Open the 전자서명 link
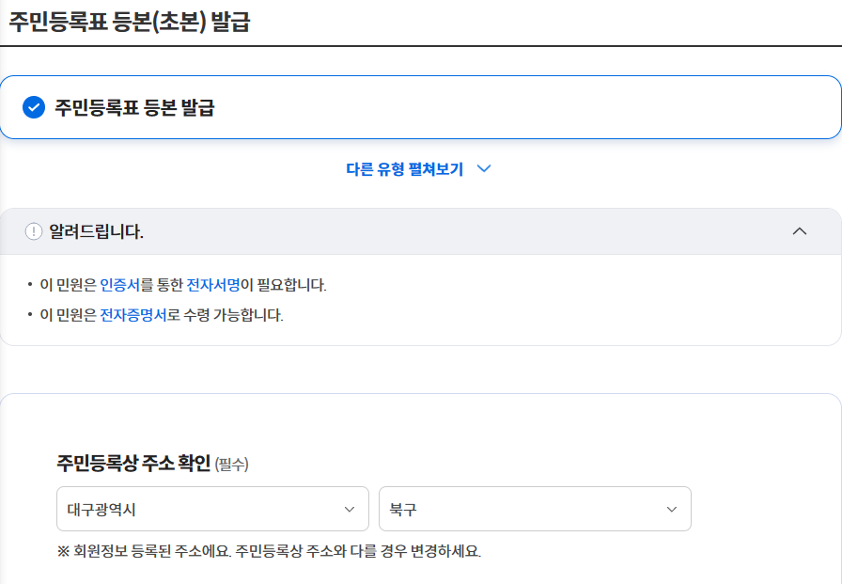The height and width of the screenshot is (584, 842). 213,285
